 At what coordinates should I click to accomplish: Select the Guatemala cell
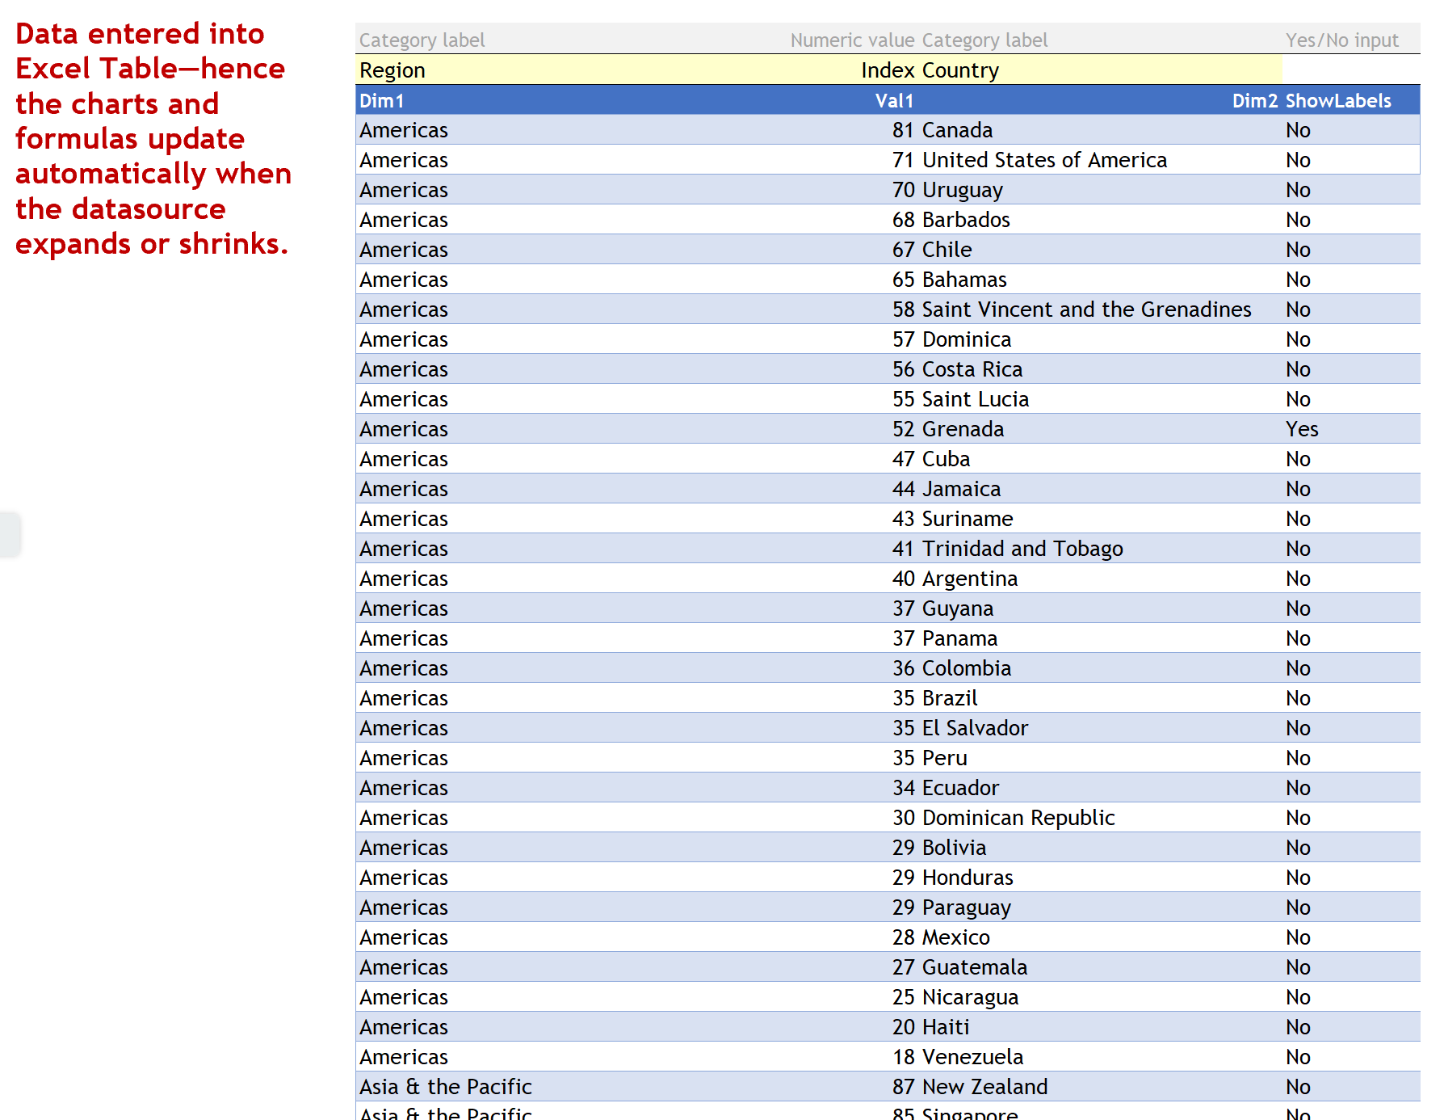click(1100, 967)
